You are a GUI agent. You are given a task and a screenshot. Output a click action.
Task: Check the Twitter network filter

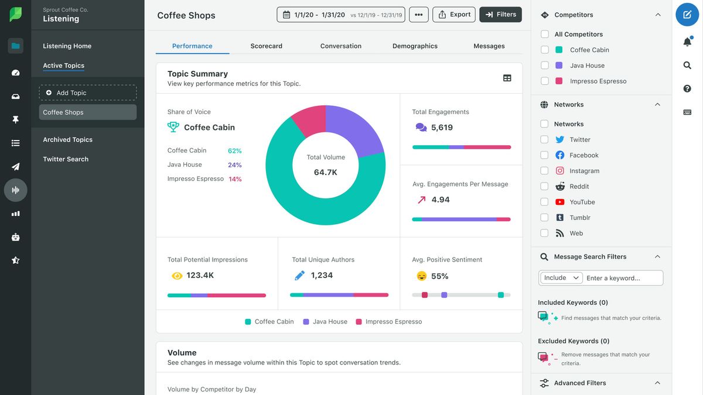544,139
